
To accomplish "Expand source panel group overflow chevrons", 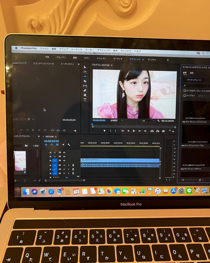I will point(79,64).
